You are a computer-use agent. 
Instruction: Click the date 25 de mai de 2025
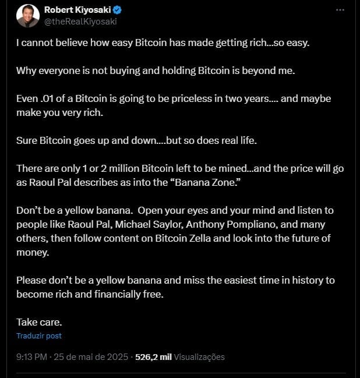tap(91, 357)
